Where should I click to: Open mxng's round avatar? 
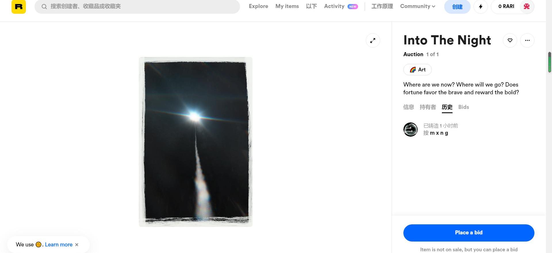[x=411, y=129]
